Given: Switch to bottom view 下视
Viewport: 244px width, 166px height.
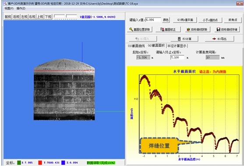Looking at the screenshot, I should (48, 17).
